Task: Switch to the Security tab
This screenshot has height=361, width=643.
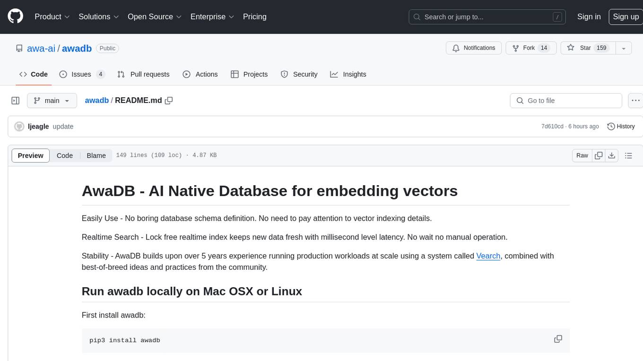Action: (x=299, y=74)
